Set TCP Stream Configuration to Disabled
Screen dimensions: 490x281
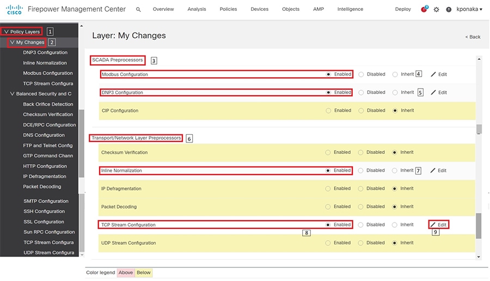point(360,224)
